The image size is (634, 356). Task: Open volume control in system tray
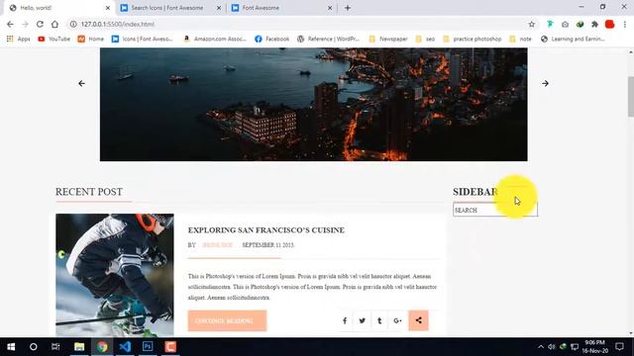coord(552,347)
